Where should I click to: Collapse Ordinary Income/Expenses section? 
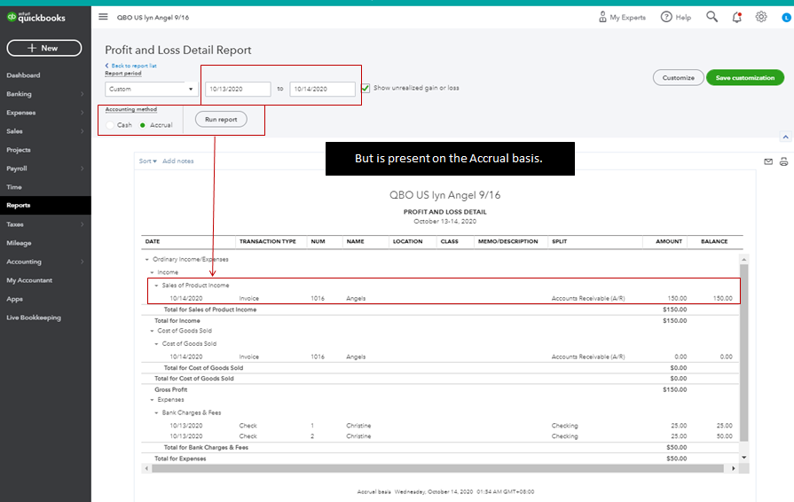coord(147,260)
